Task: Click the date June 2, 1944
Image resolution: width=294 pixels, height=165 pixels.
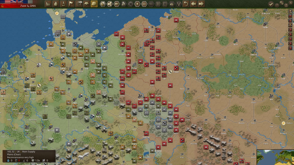Action: pos(28,6)
